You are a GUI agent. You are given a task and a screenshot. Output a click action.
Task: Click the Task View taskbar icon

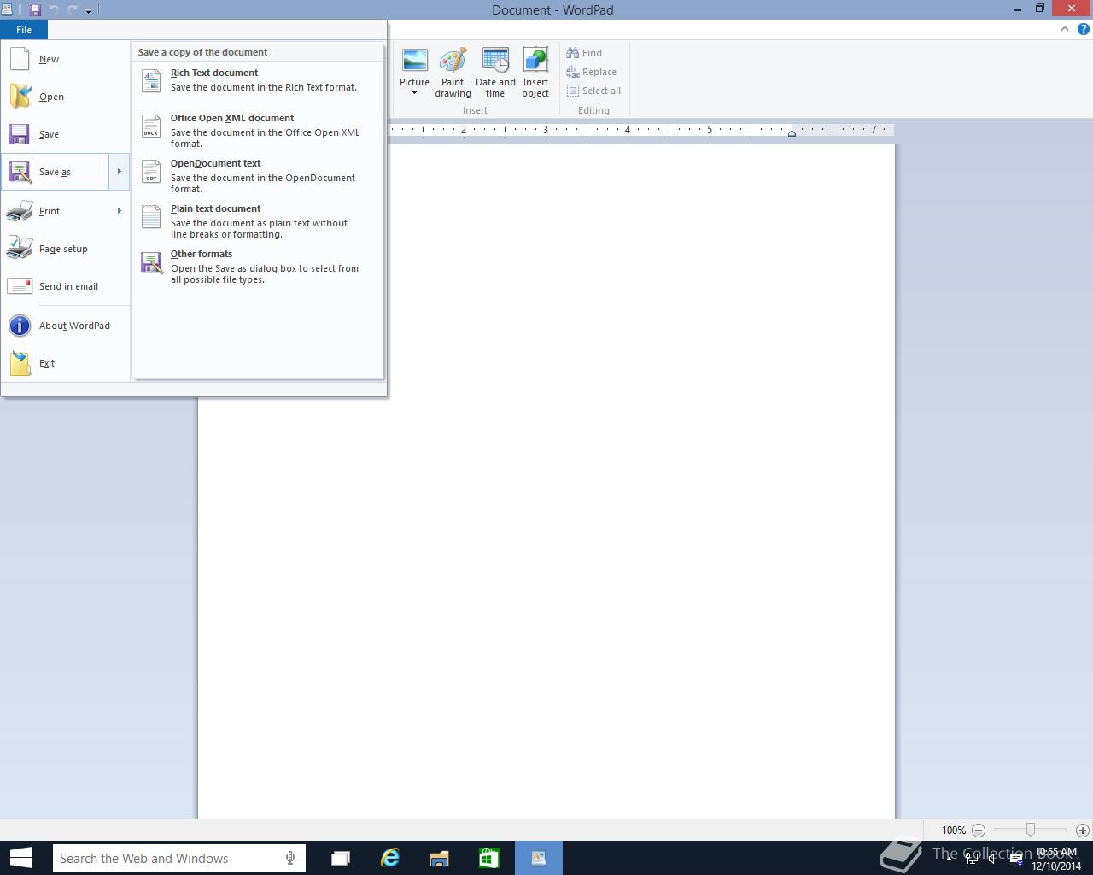341,858
